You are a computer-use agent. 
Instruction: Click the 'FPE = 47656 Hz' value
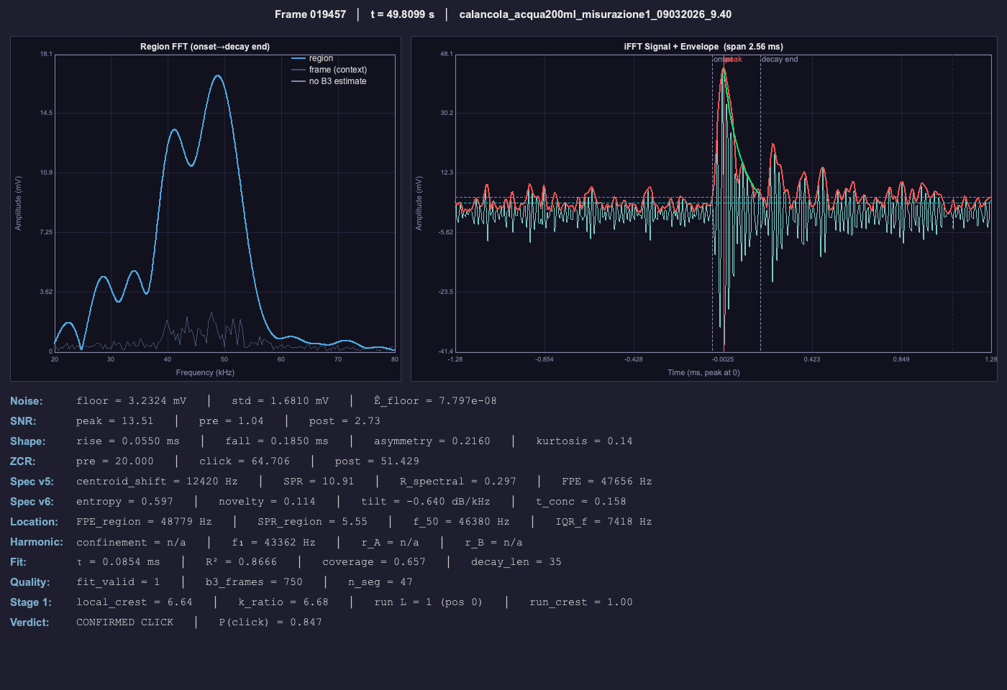(607, 482)
